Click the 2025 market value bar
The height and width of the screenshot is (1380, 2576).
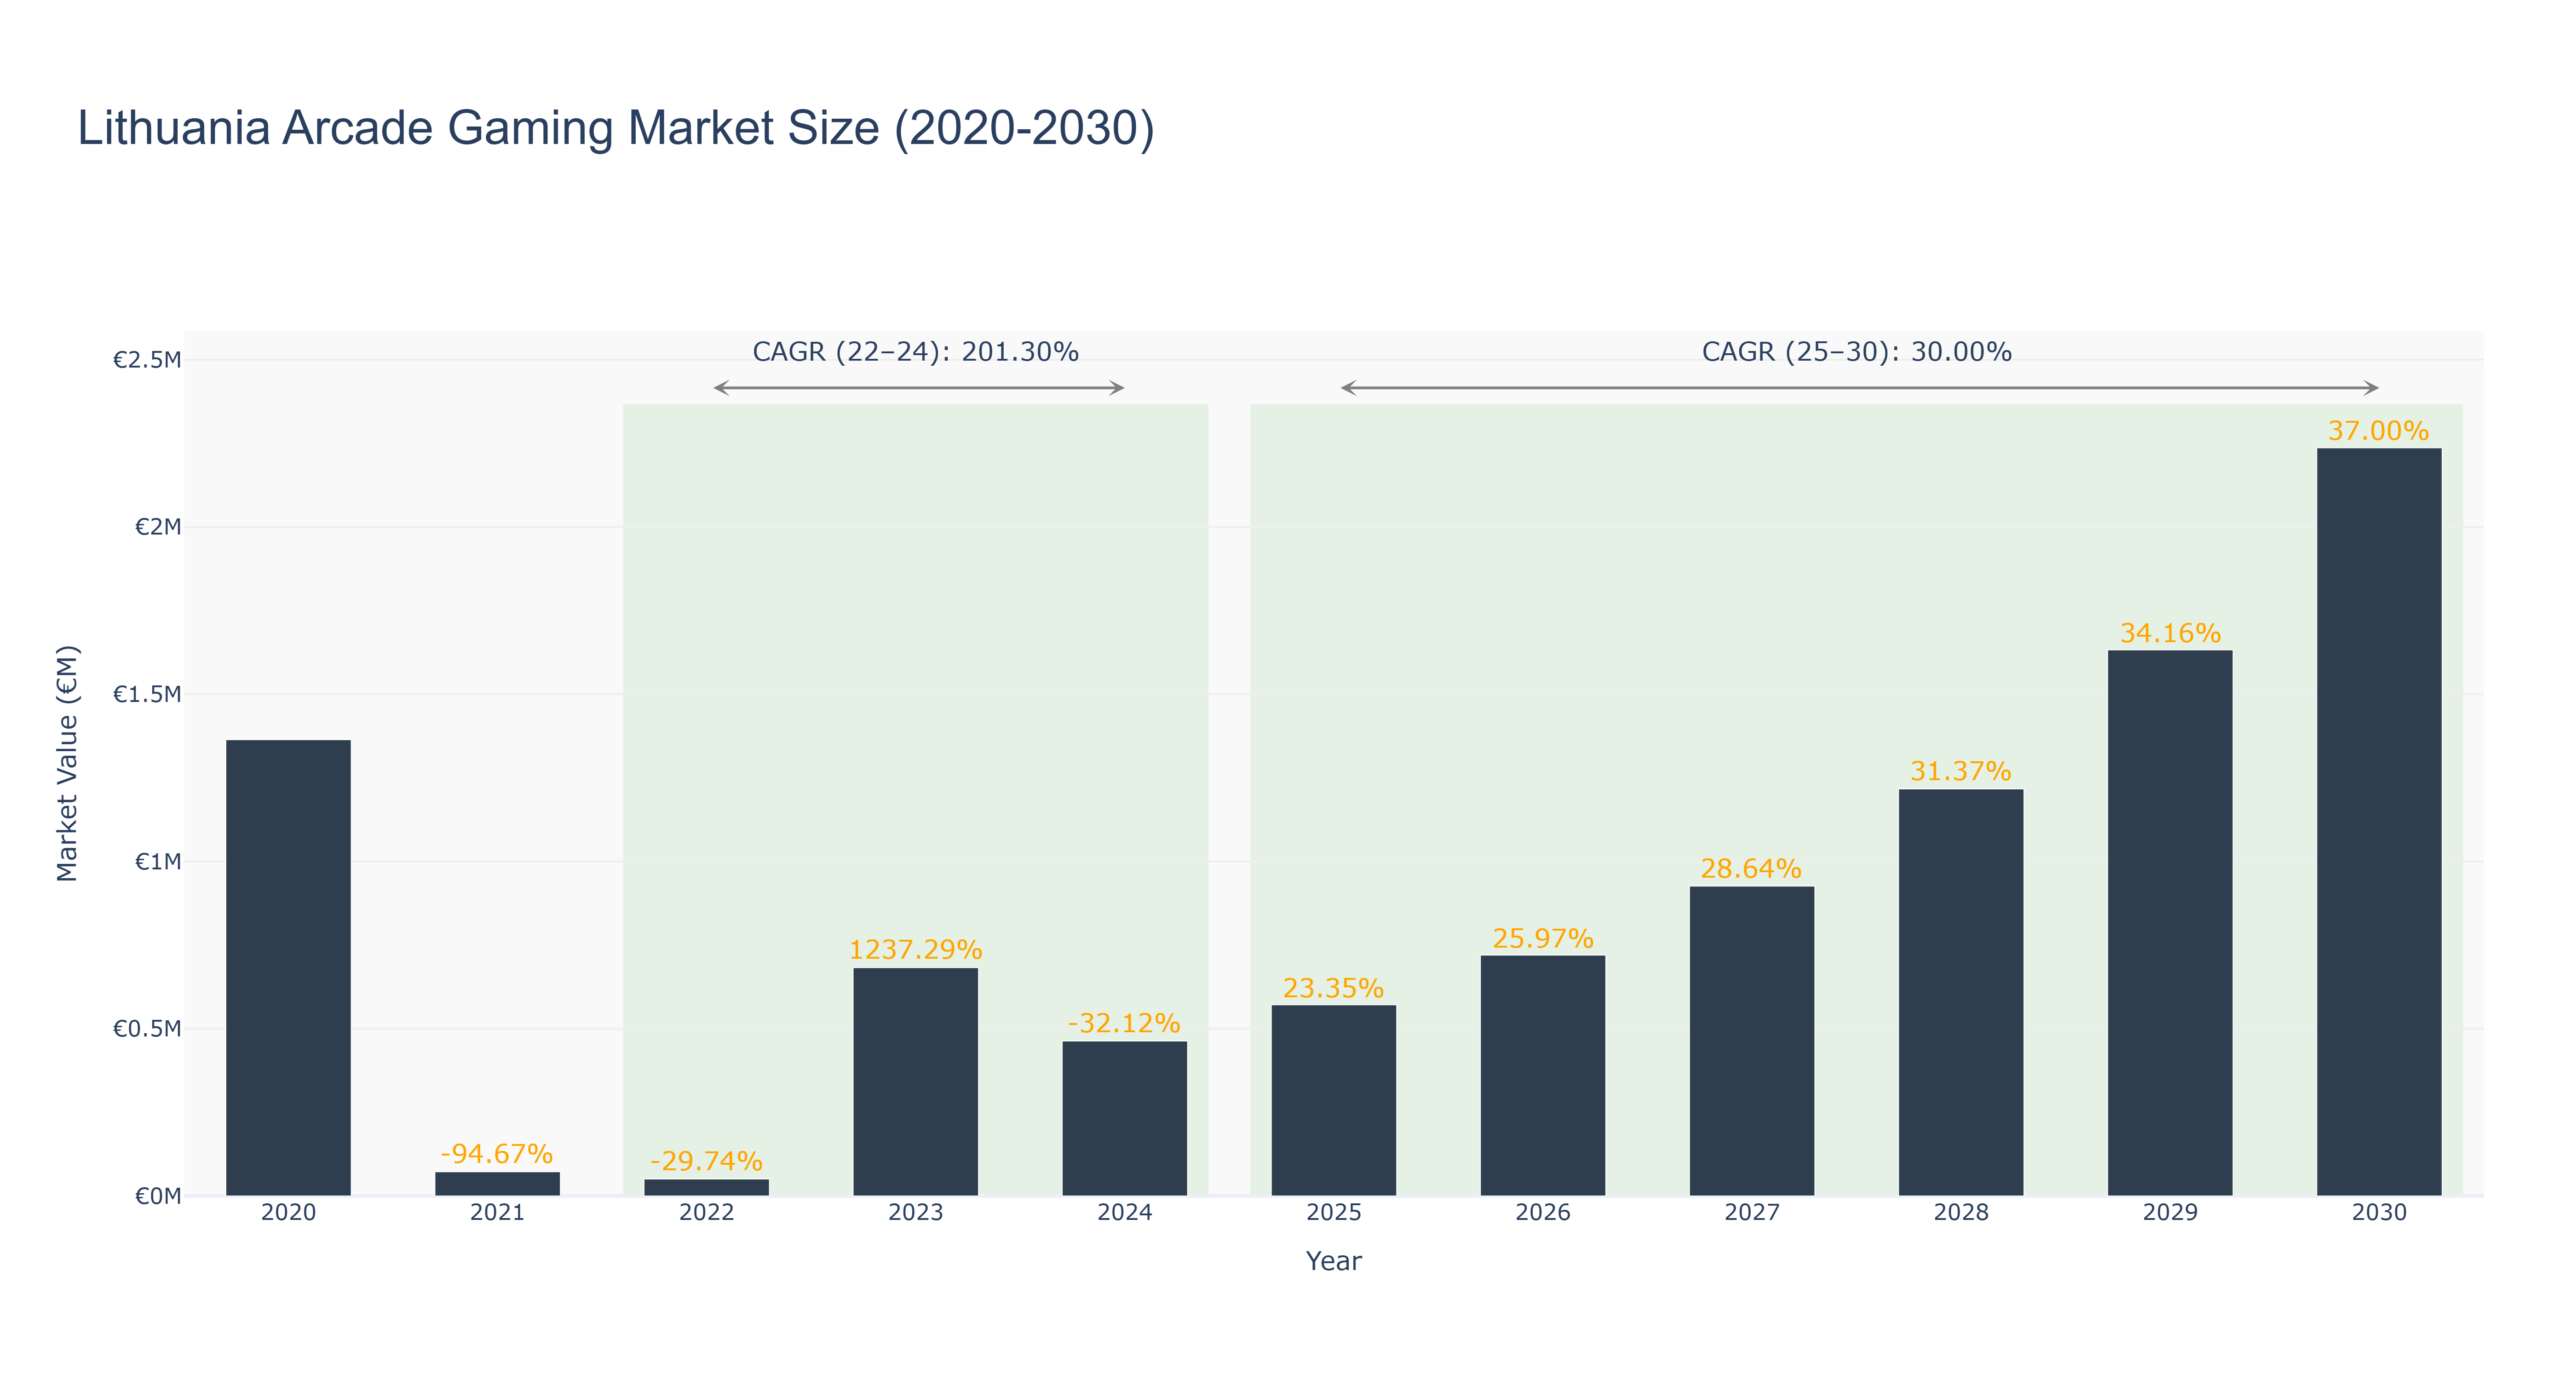pos(1334,1100)
